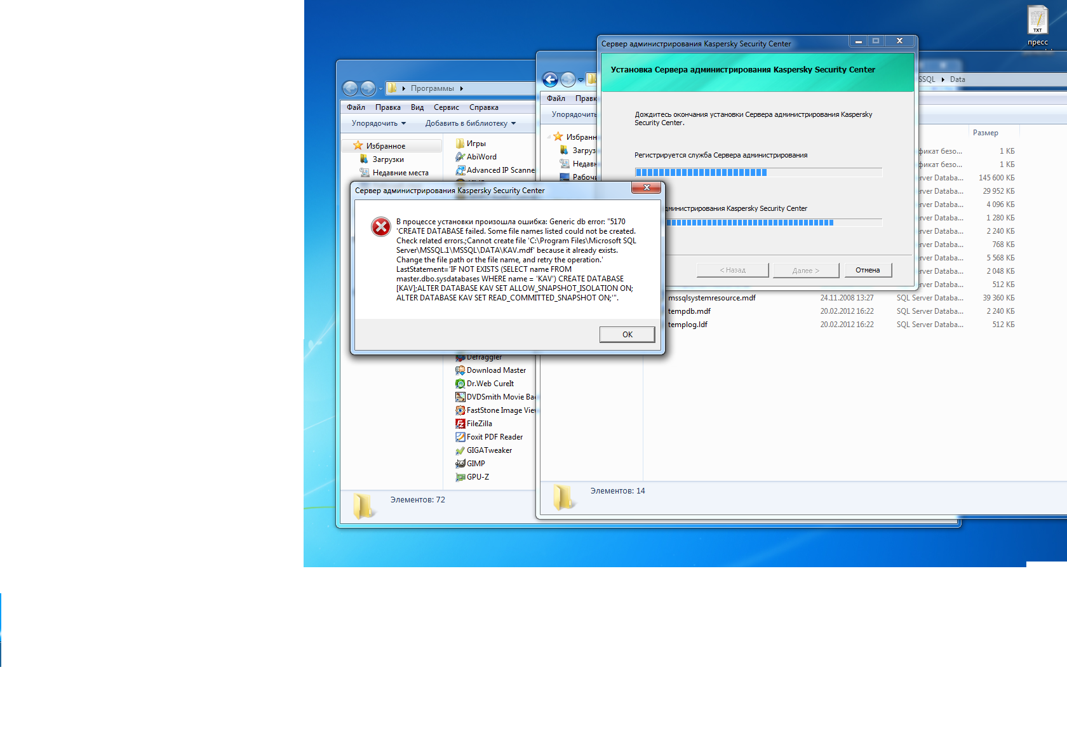Image resolution: width=1067 pixels, height=733 pixels.
Task: Select the Advanced IP Scanner icon
Action: (x=460, y=170)
